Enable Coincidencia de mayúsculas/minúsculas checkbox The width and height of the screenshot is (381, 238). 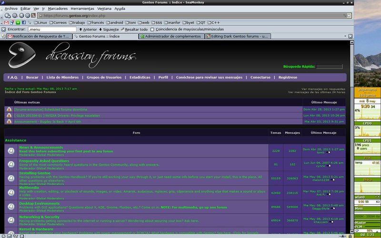(152, 30)
